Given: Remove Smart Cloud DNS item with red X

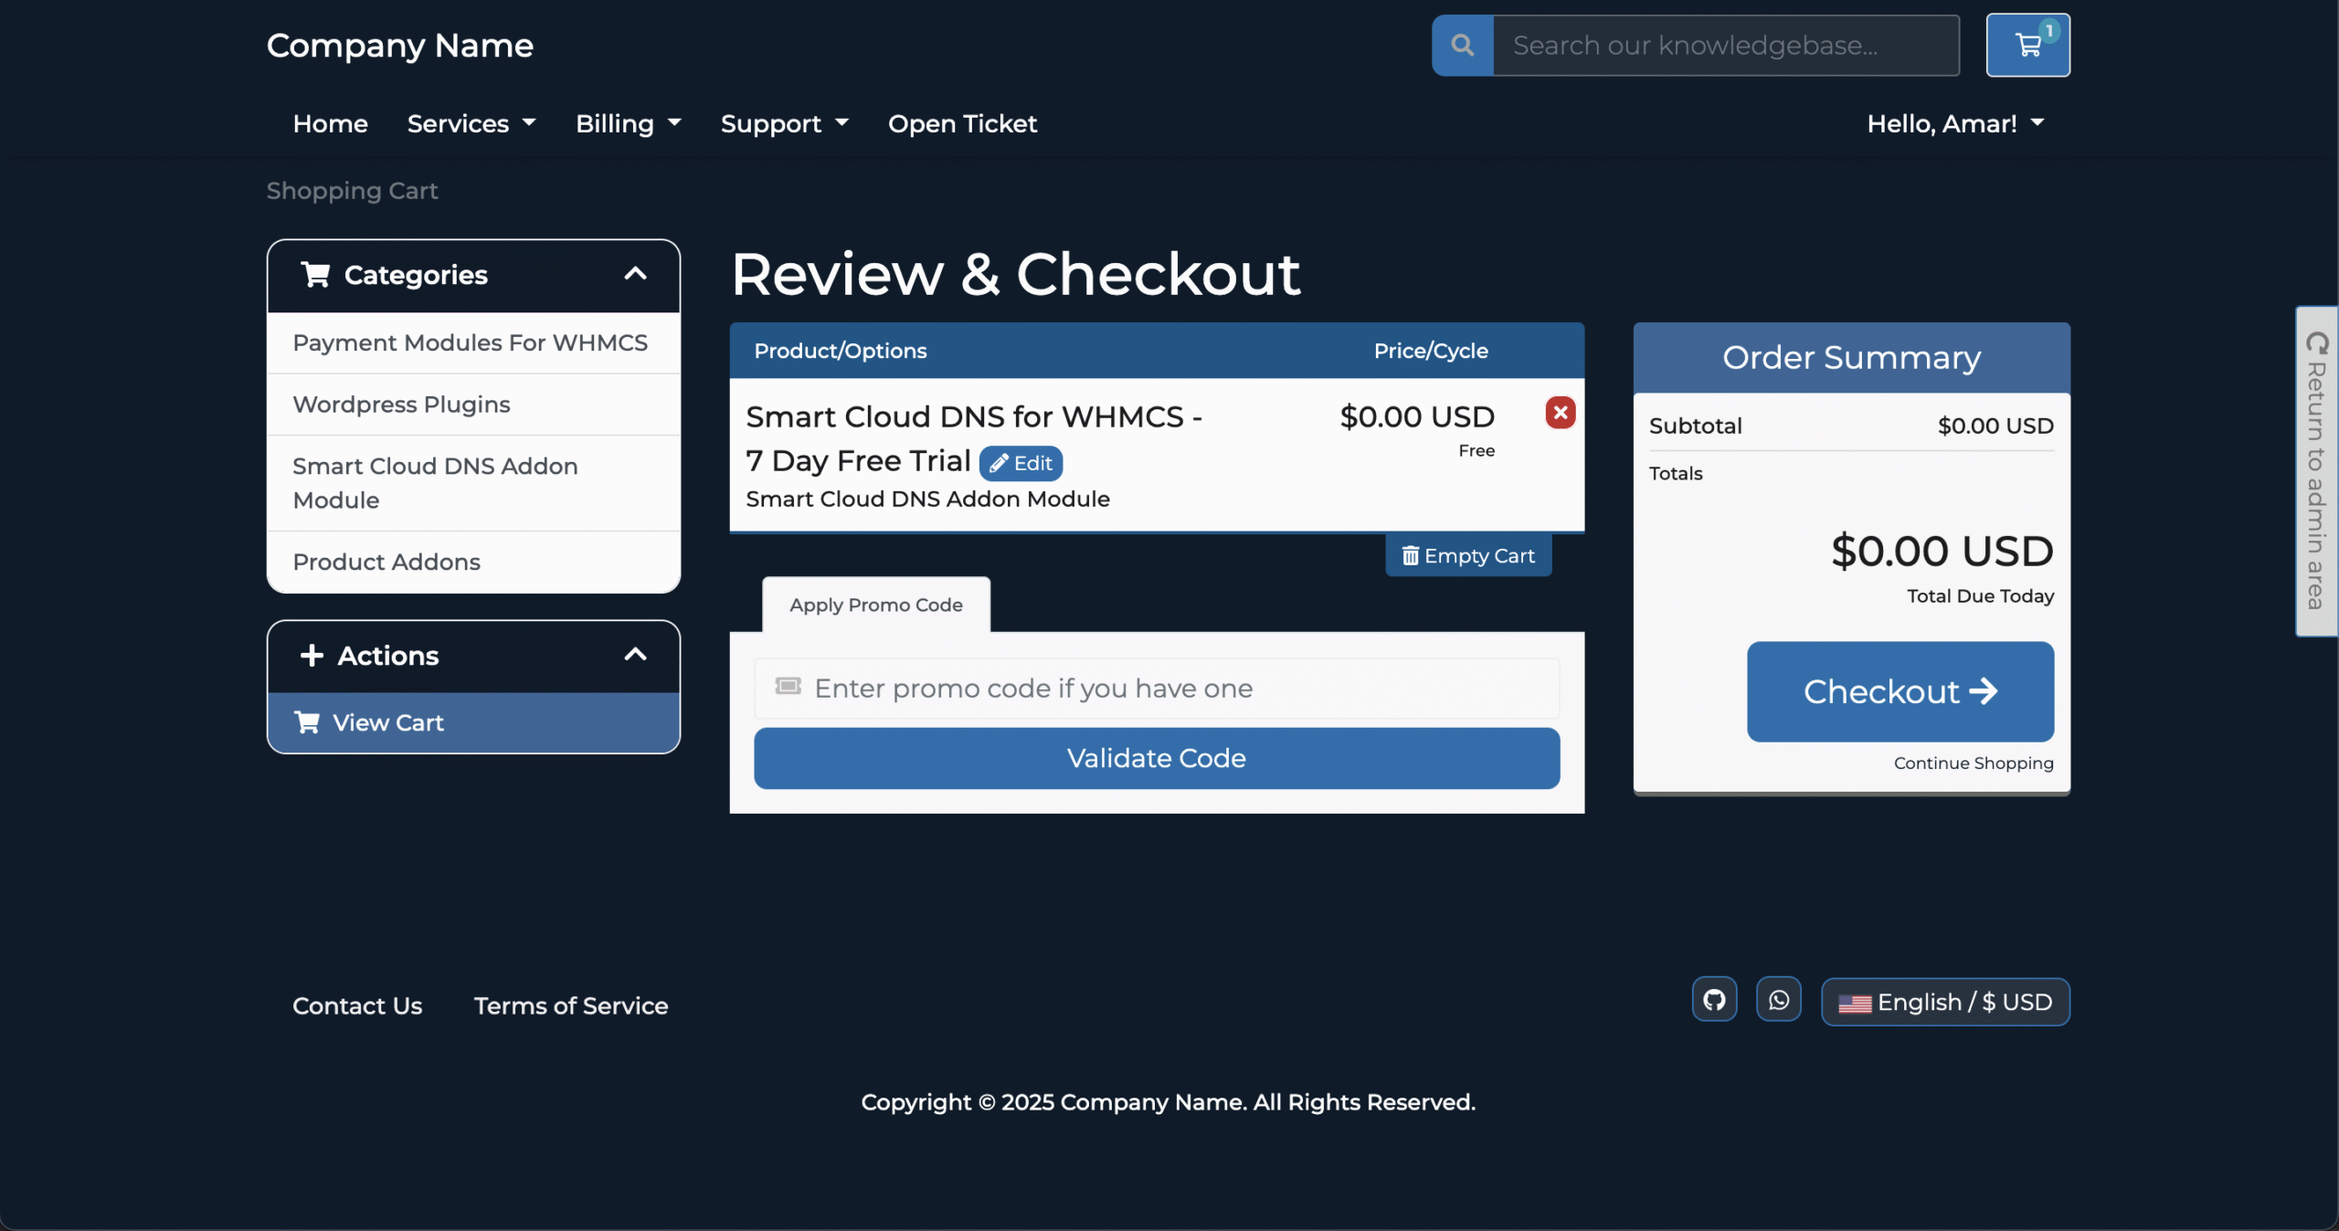Looking at the screenshot, I should [x=1560, y=413].
